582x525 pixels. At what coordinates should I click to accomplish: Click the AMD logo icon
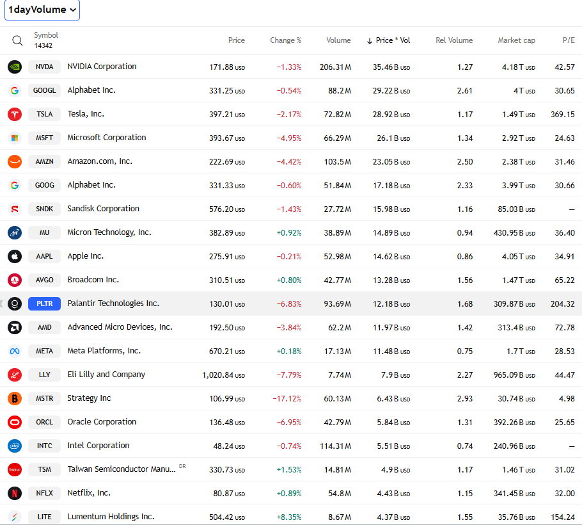coord(15,328)
